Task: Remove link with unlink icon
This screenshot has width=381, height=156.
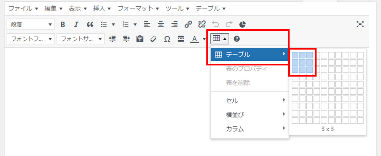Action: point(202,24)
